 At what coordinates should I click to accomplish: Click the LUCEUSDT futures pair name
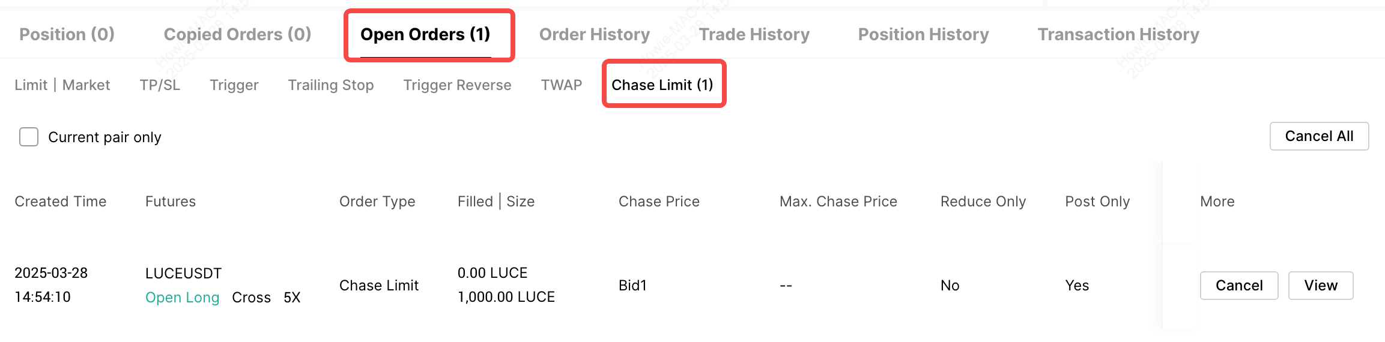coord(183,274)
